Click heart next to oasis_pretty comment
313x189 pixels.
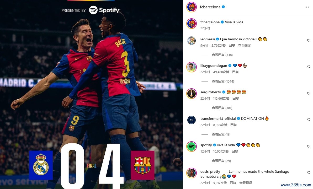309,173
